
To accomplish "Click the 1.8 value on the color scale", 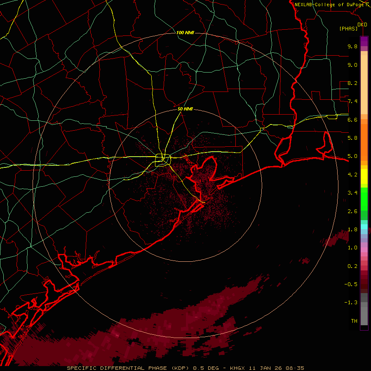I will click(352, 229).
